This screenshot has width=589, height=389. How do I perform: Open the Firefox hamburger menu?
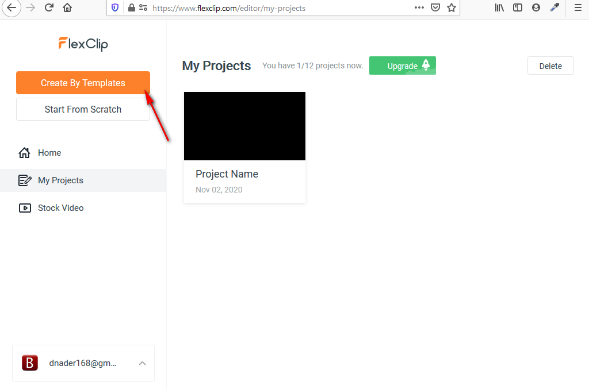(577, 7)
